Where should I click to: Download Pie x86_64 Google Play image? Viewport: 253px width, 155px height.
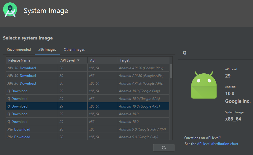pos(22,137)
